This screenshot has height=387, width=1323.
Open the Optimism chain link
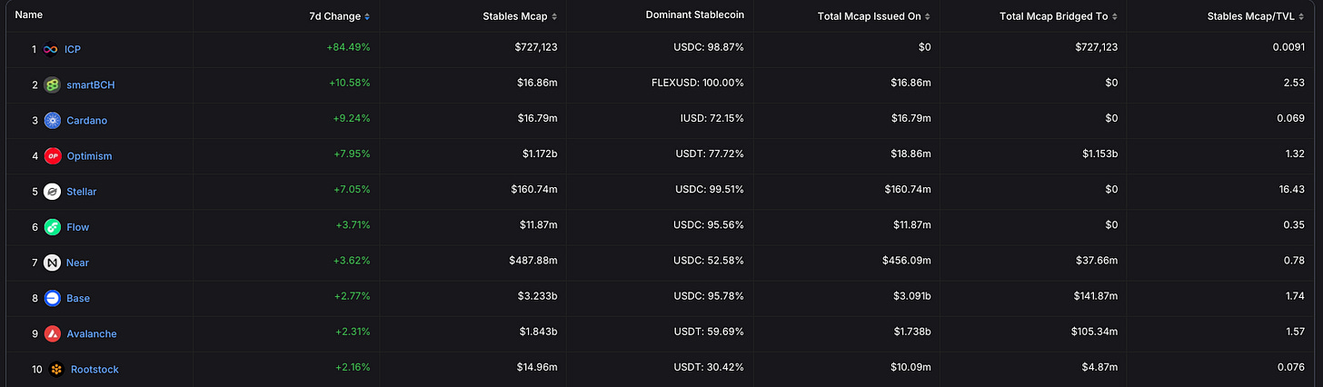89,156
